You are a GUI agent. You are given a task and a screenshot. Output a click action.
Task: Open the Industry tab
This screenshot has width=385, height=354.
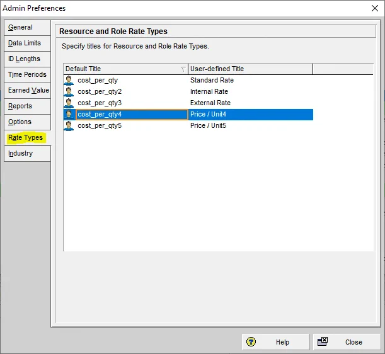[27, 154]
